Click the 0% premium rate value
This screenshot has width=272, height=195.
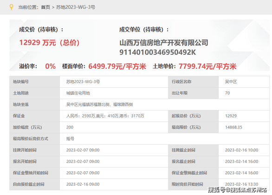50,66
